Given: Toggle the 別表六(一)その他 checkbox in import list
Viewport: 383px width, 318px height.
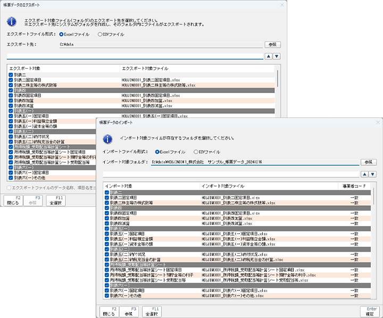Looking at the screenshot, I should coord(107,295).
